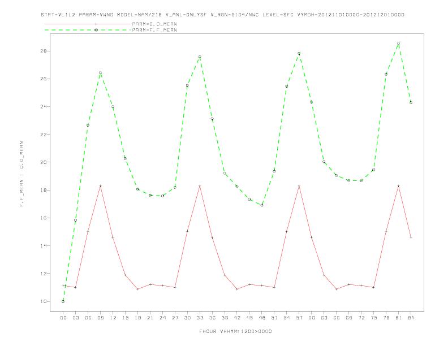Image resolution: width=448 pixels, height=346 pixels.
Task: Click the FHOUR VHHMM:1200>0000 axis title
Action: click(x=235, y=331)
